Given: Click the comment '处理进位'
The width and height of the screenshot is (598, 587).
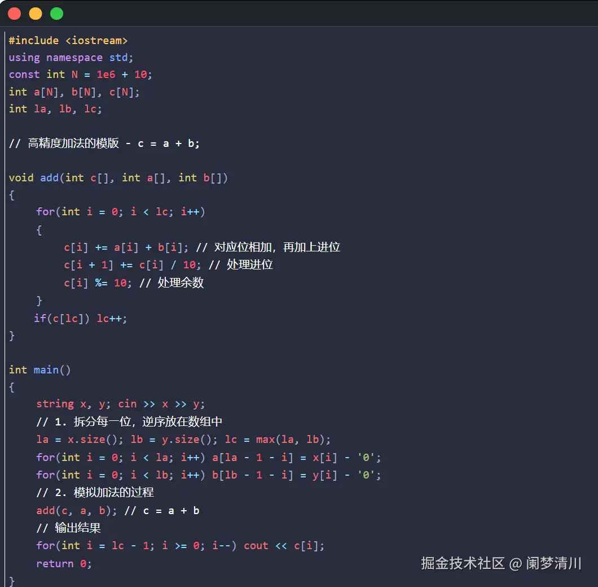Looking at the screenshot, I should point(241,265).
